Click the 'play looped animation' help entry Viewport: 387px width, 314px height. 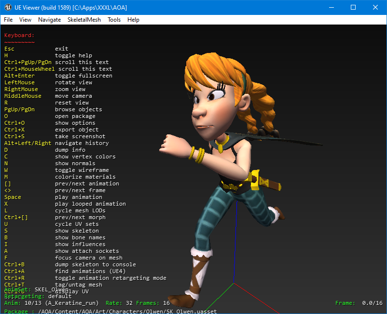click(x=90, y=204)
